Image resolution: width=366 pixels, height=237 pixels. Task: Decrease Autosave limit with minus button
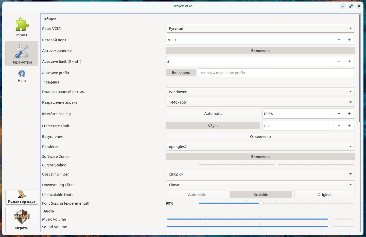[339, 61]
